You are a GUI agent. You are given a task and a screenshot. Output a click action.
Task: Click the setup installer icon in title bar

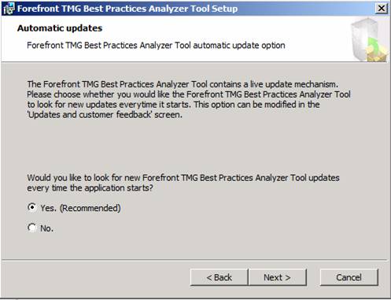[9, 9]
